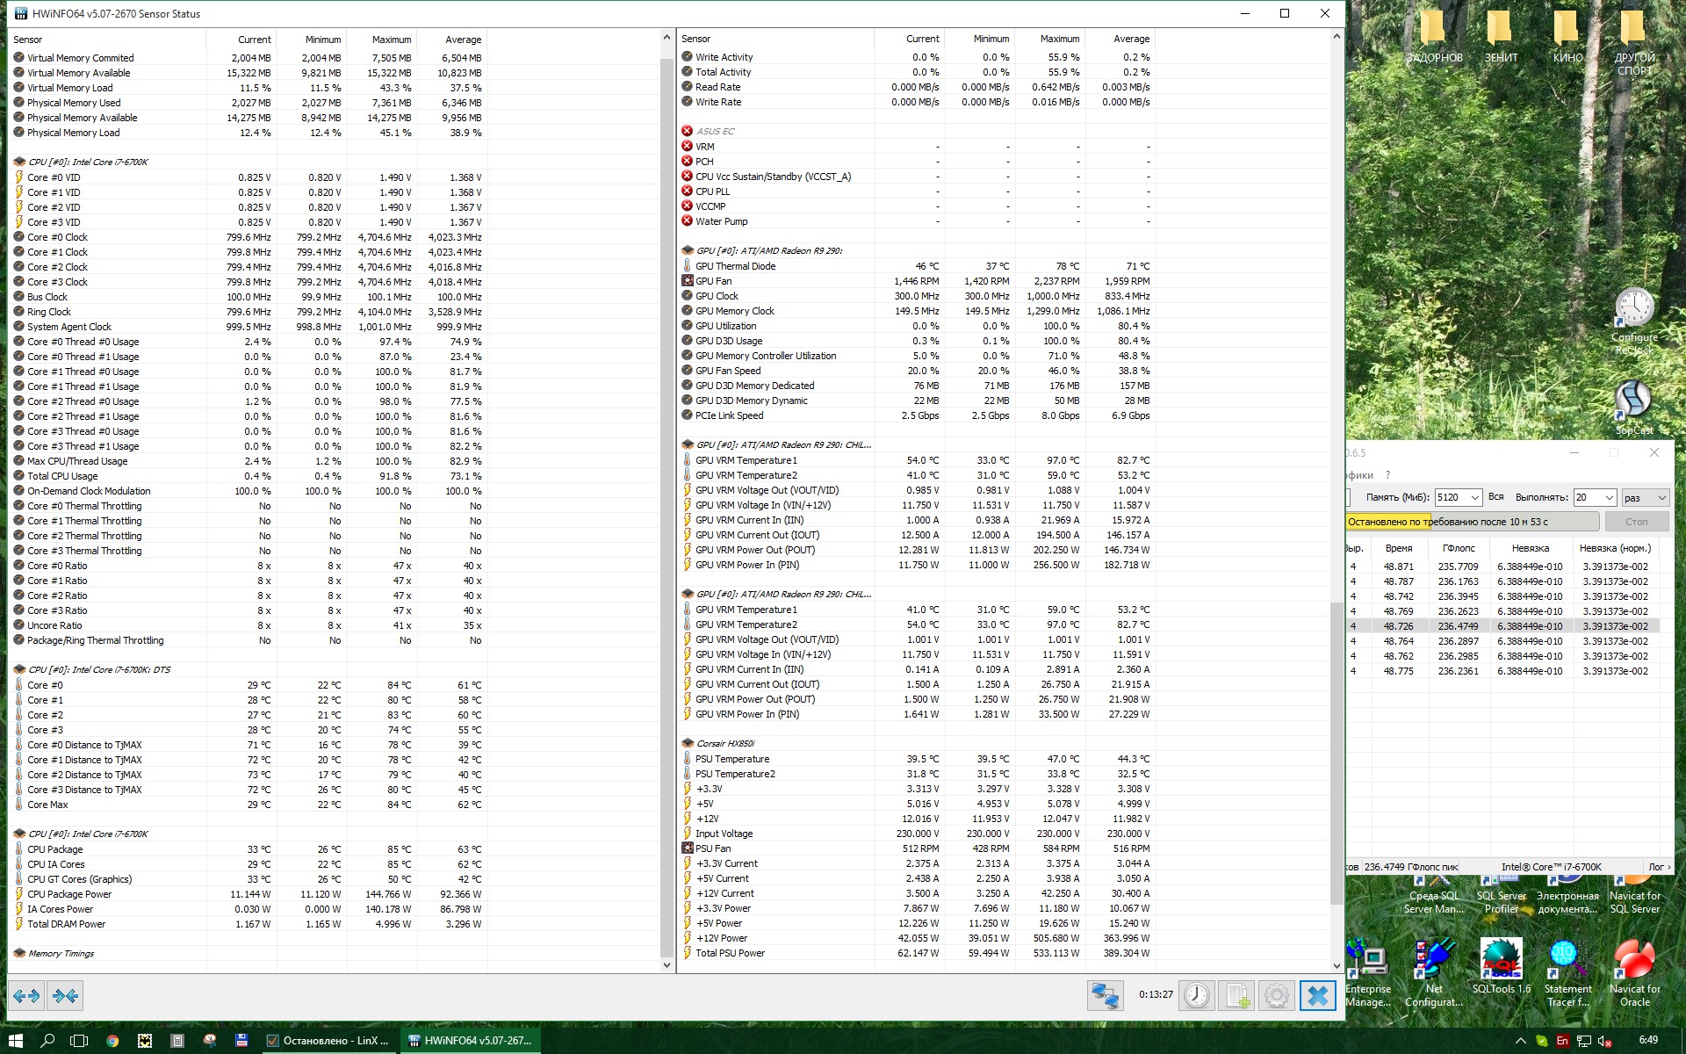Open the Windows search magnifier on the taskbar
The image size is (1686, 1054).
click(47, 1041)
